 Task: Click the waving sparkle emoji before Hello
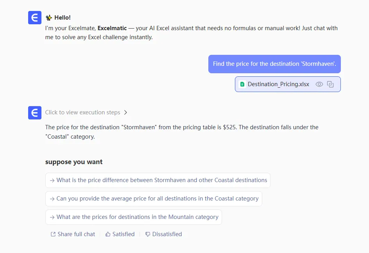coord(49,18)
